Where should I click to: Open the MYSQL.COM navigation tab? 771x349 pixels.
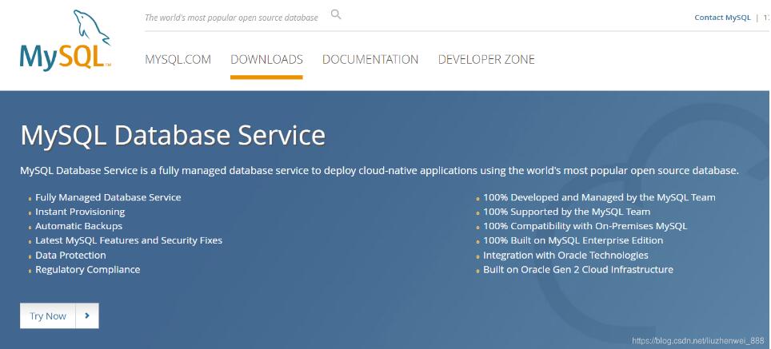(x=178, y=59)
